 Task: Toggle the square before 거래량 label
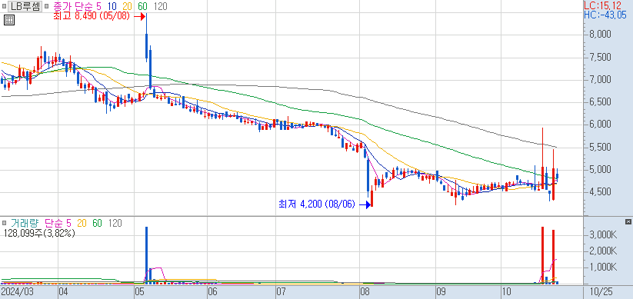(5, 223)
